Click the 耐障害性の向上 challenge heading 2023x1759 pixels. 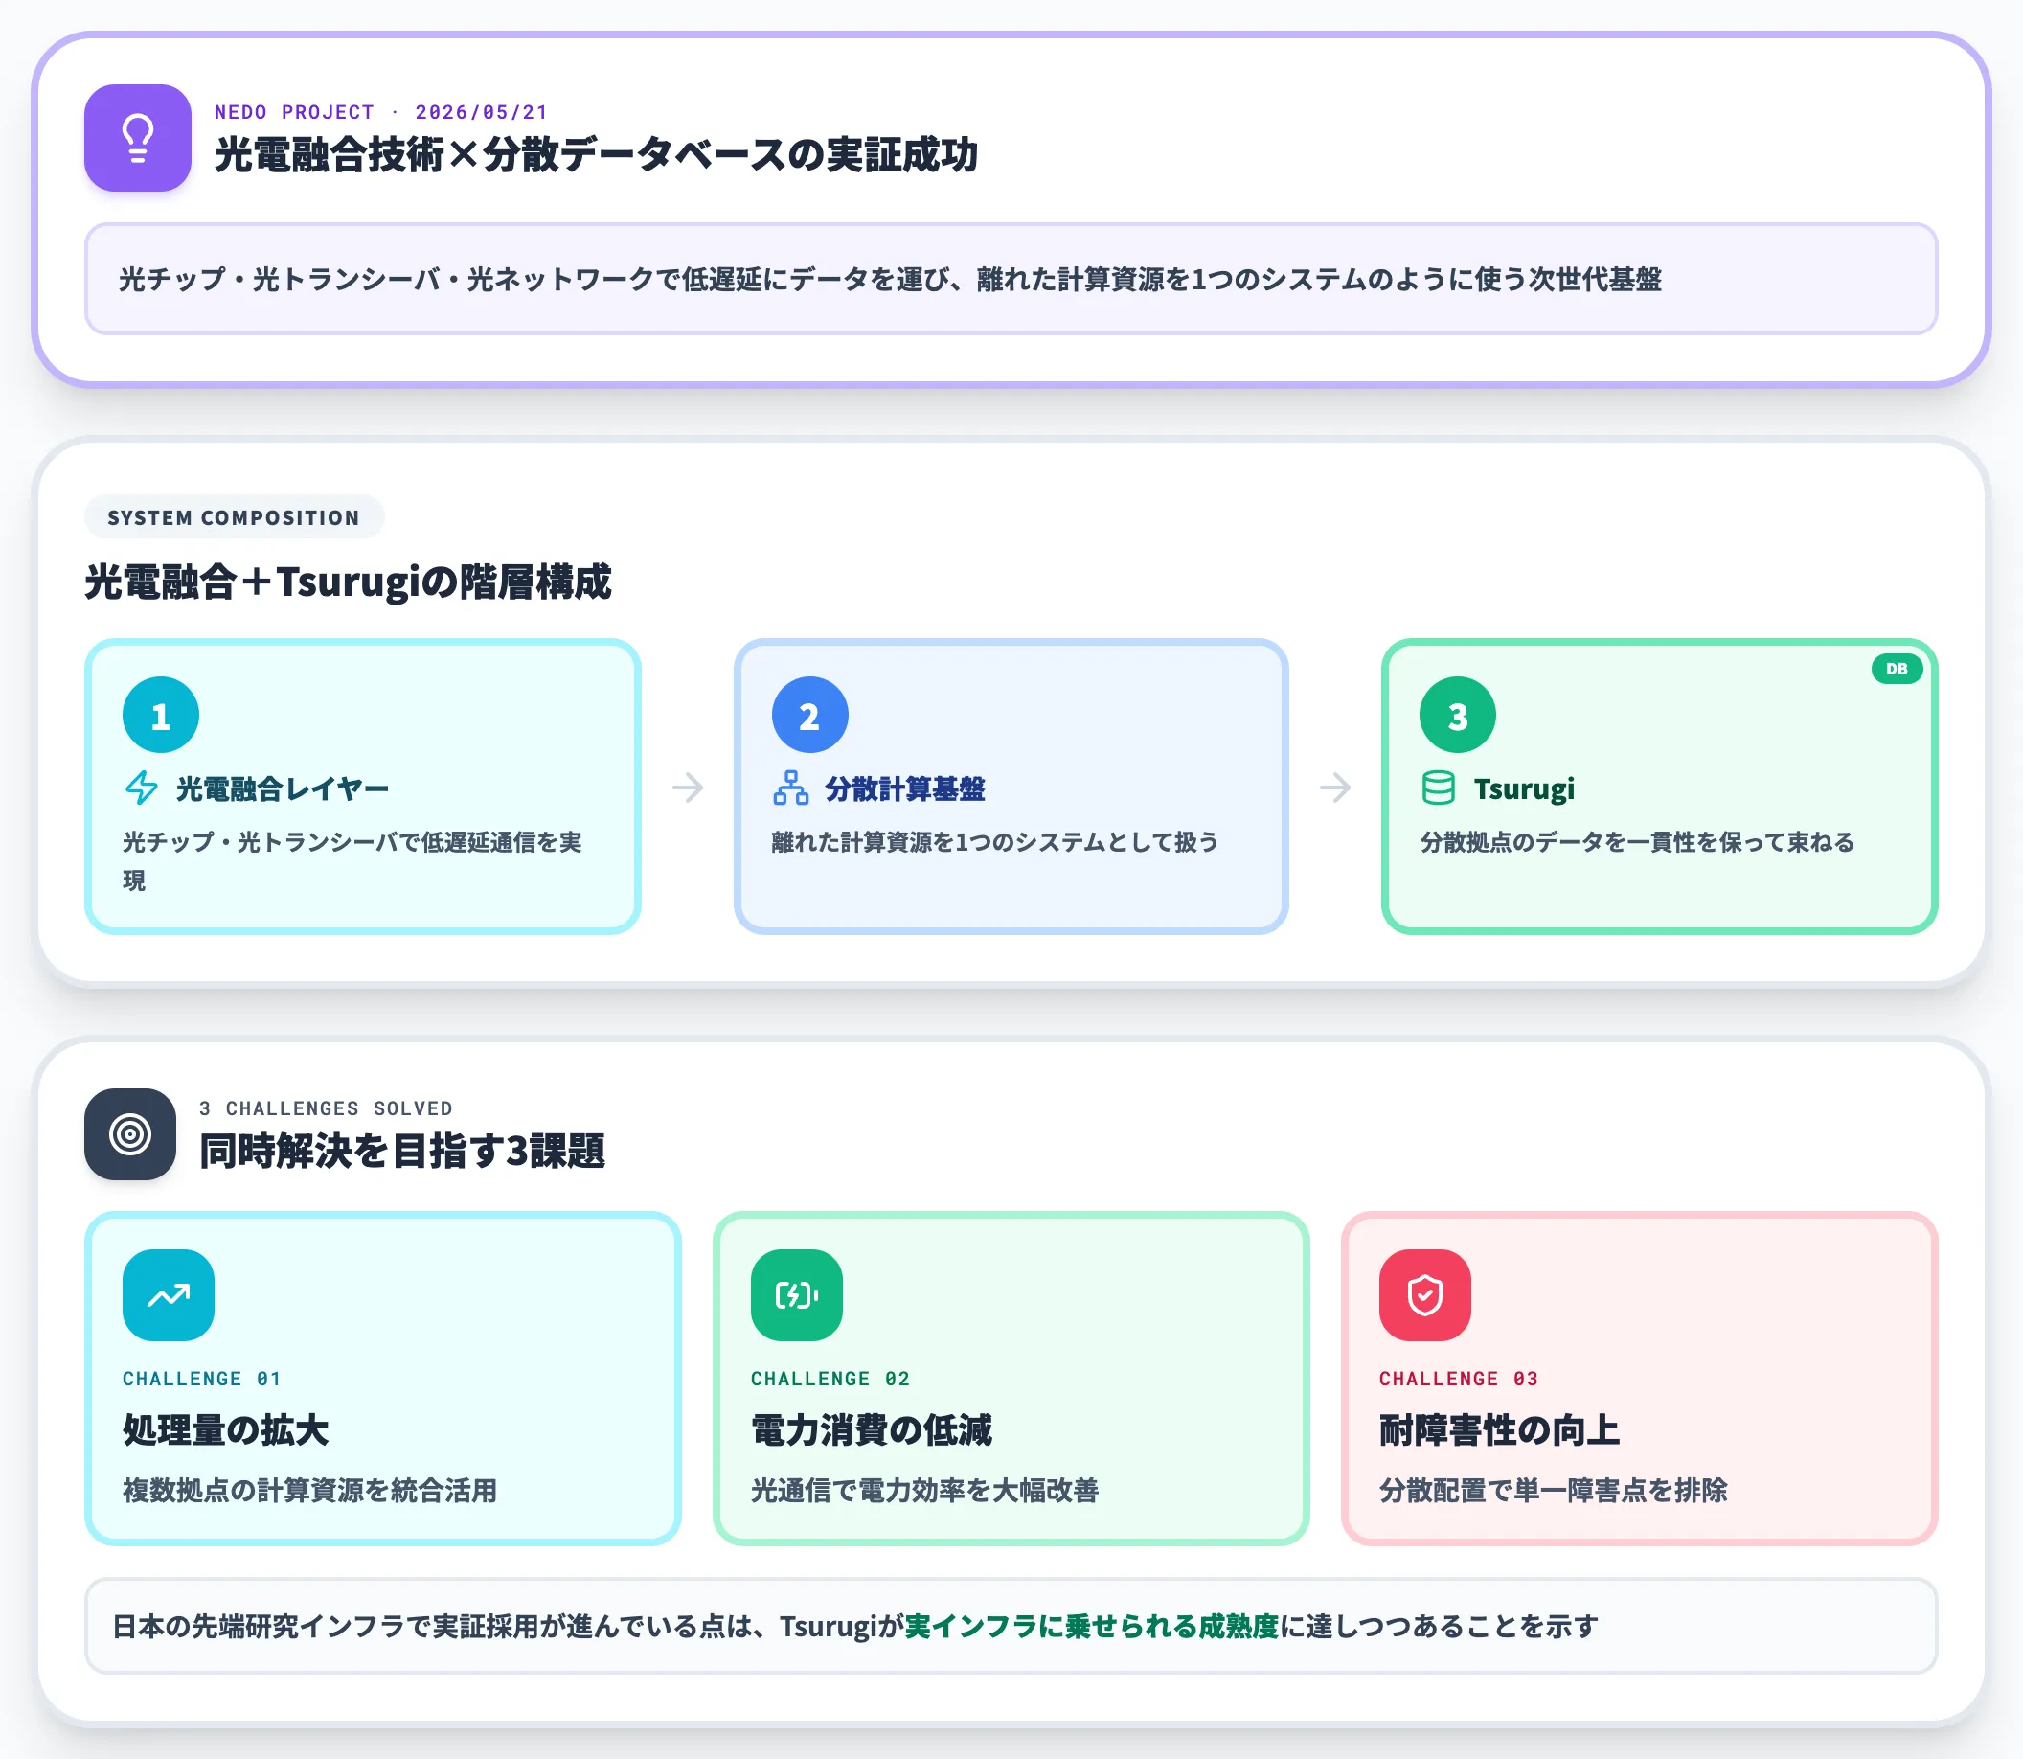tap(1500, 1430)
